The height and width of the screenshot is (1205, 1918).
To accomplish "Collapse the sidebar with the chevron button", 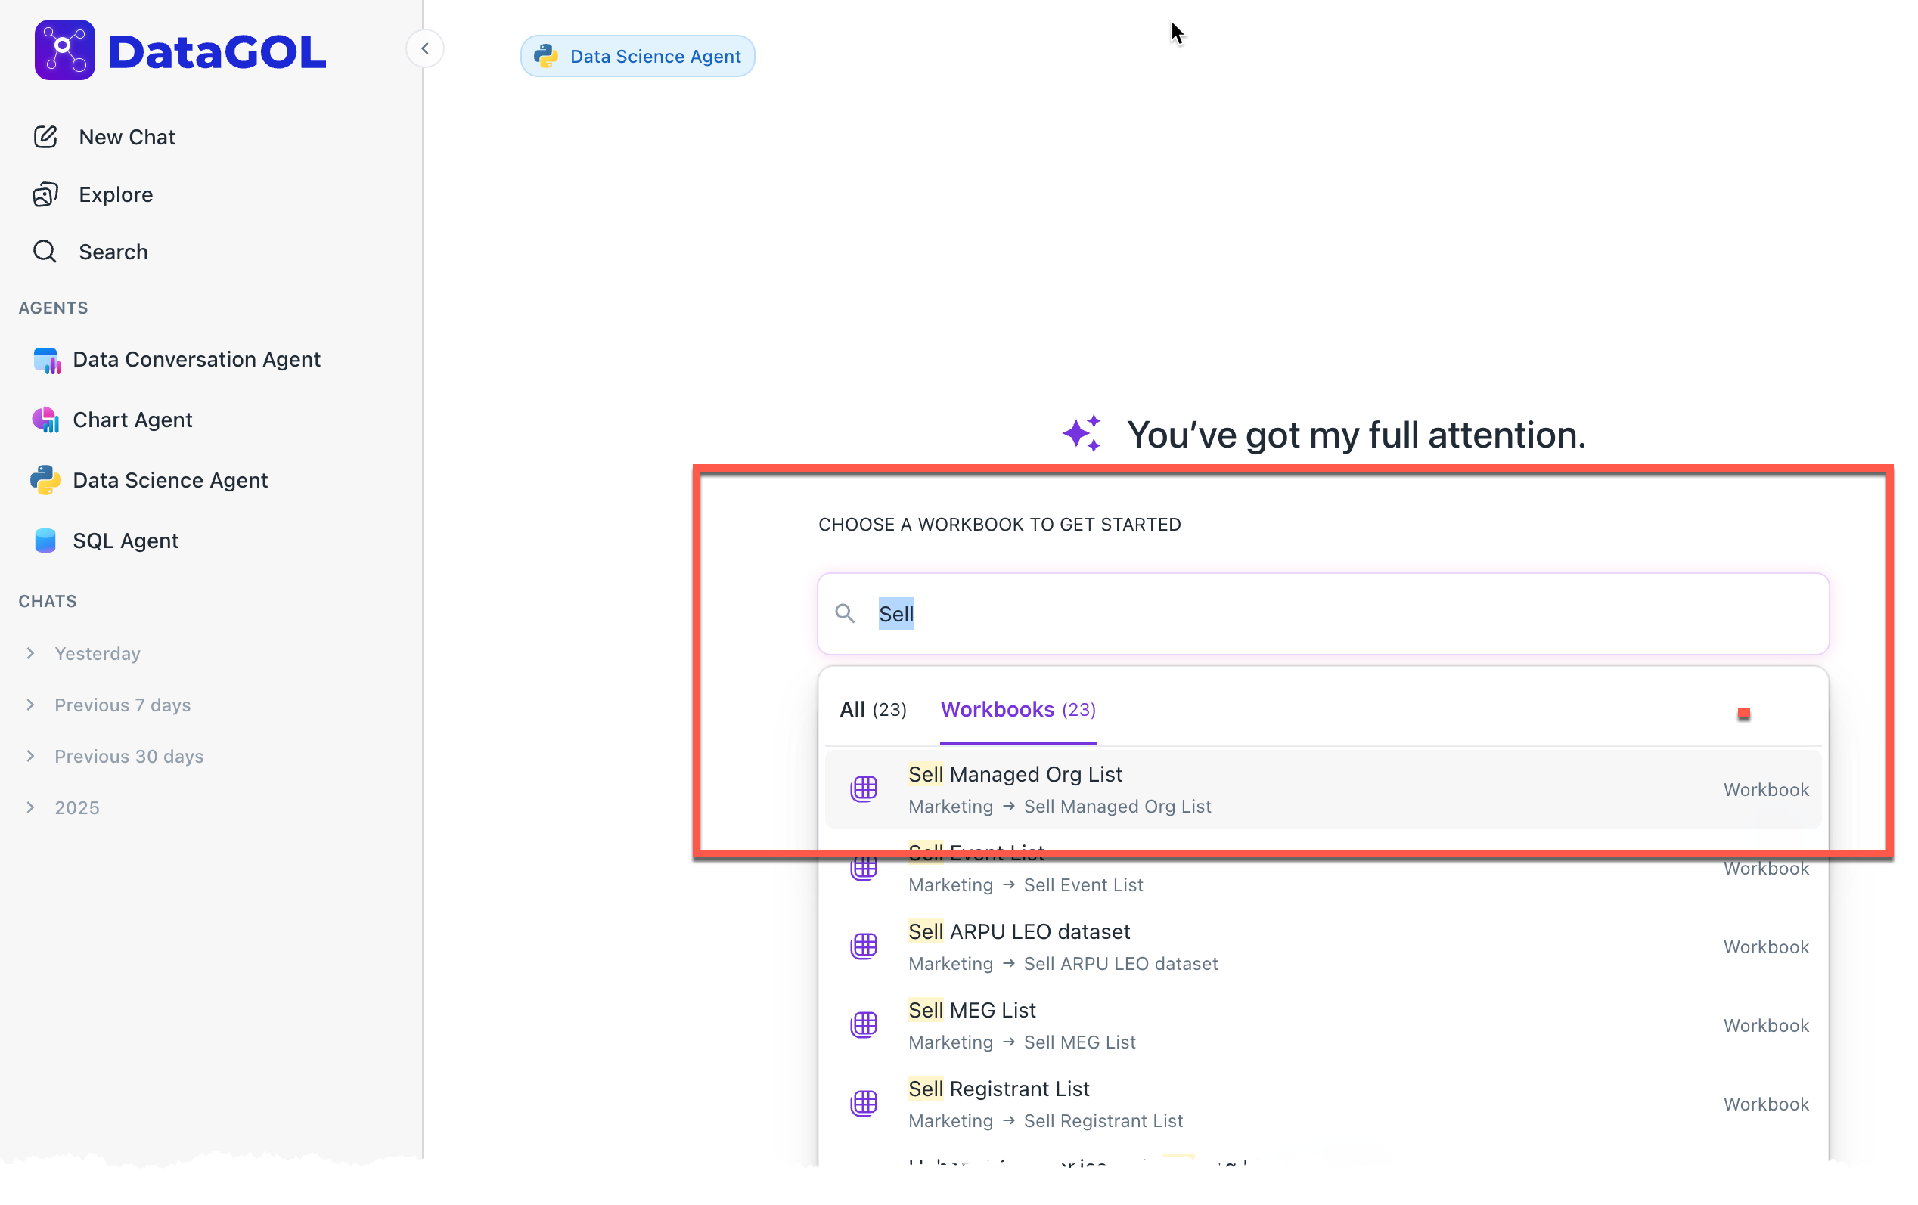I will tap(424, 49).
